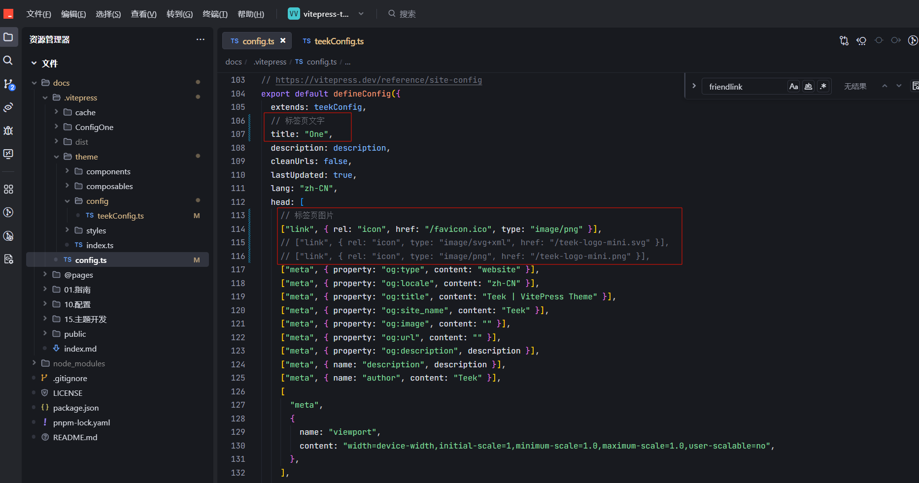The height and width of the screenshot is (483, 919).
Task: Open the extensions four-squares icon
Action: tap(8, 189)
